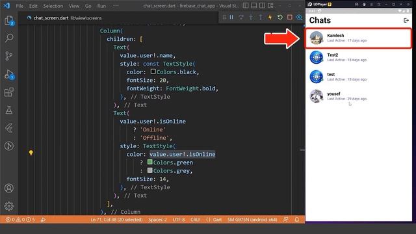The height and width of the screenshot is (234, 416).
Task: Open notifications bell in status bar
Action: (297, 220)
